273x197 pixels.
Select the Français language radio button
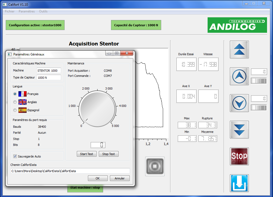click(15, 94)
